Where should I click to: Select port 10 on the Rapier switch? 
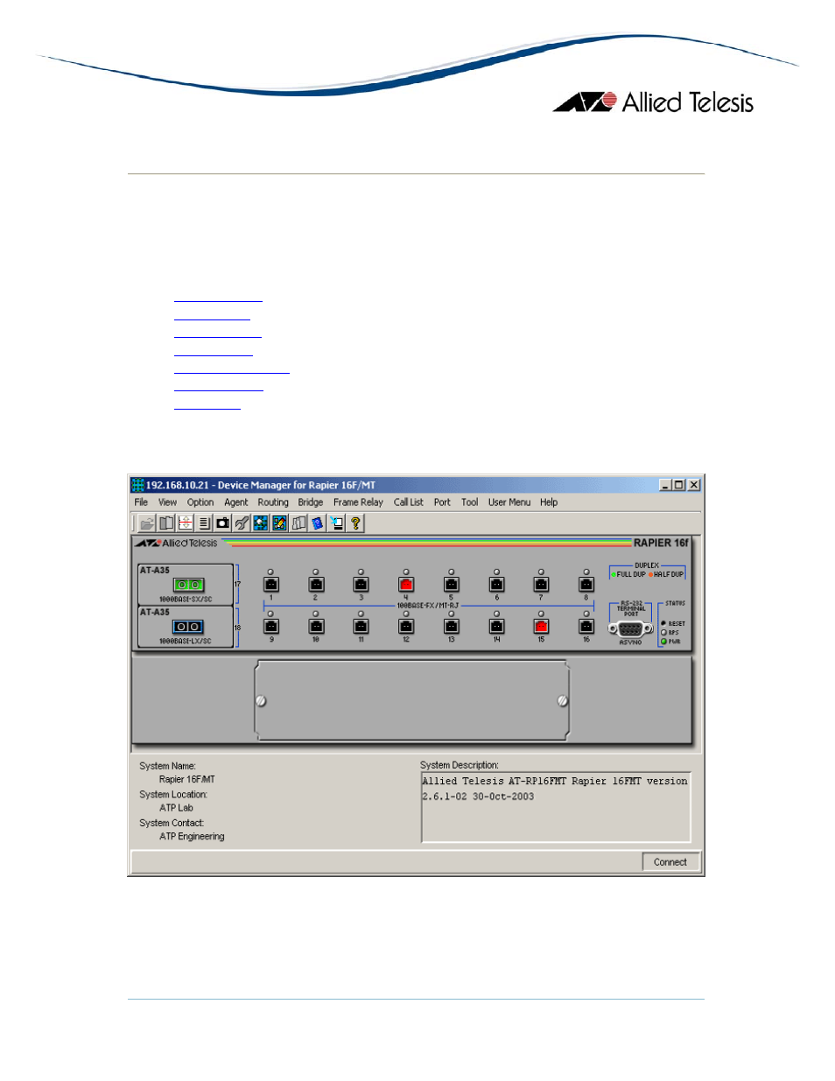pyautogui.click(x=316, y=626)
